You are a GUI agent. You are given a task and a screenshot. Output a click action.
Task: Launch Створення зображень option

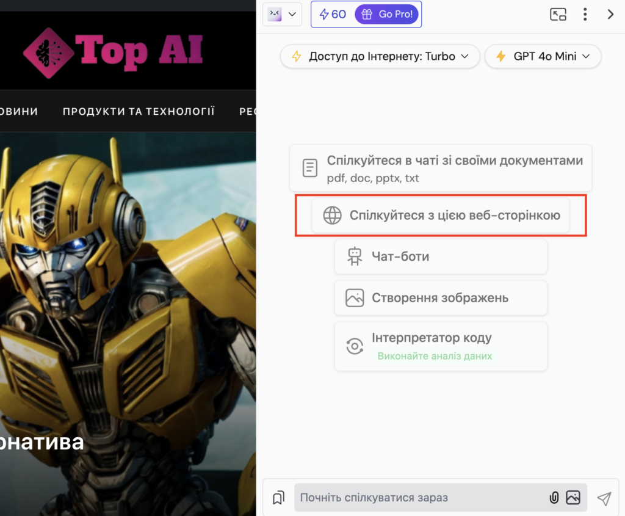(x=441, y=298)
